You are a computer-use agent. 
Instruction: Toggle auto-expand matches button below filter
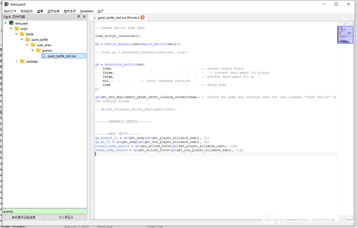click(23, 218)
